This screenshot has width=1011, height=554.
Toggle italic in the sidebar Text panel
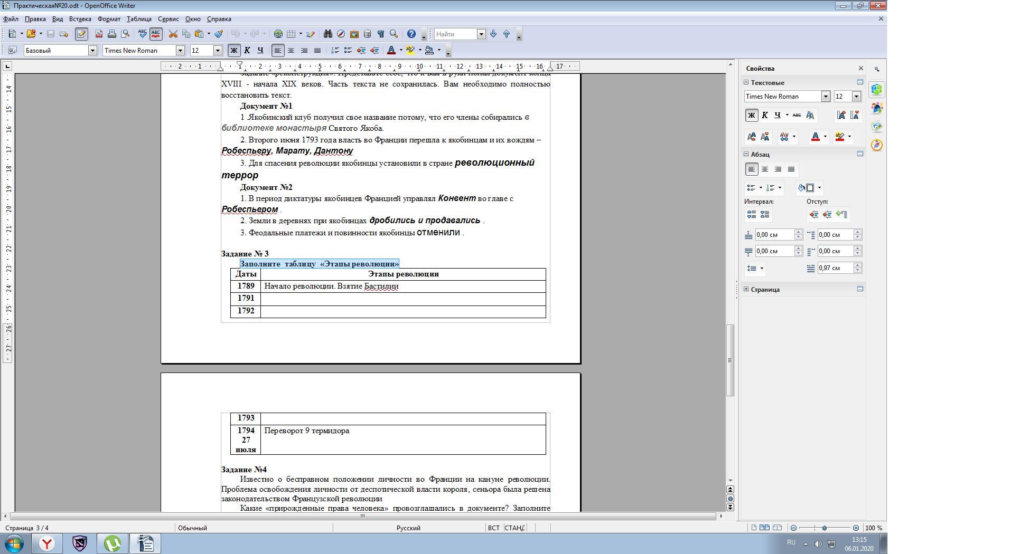pyautogui.click(x=764, y=116)
